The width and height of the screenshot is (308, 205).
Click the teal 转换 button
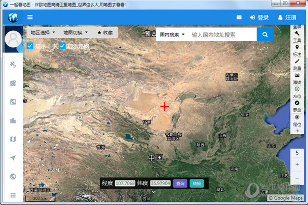click(x=197, y=183)
